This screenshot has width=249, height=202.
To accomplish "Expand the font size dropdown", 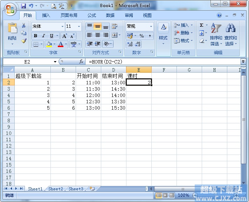I will click(79, 26).
